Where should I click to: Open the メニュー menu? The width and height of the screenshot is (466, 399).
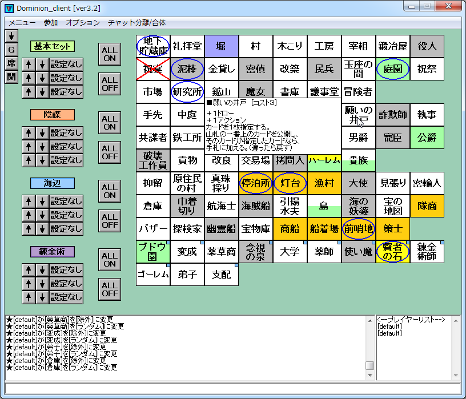pyautogui.click(x=22, y=23)
